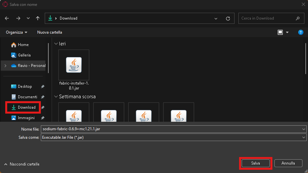Open the Salva come file type dropdown
Viewport: 308px width, 173px height.
pyautogui.click(x=174, y=137)
